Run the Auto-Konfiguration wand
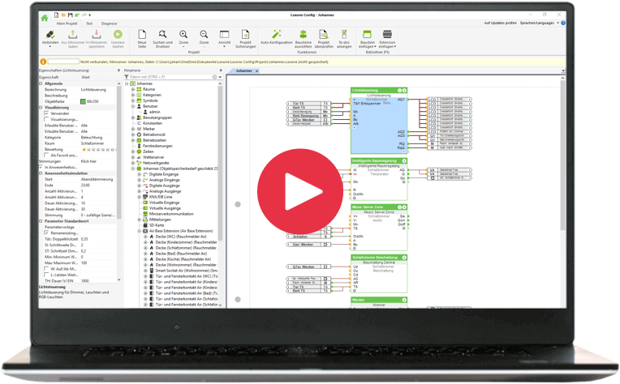 (x=277, y=36)
